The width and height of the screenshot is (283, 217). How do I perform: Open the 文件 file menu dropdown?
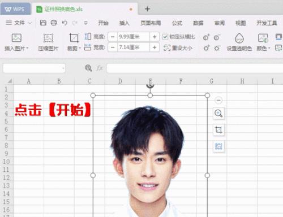tap(19, 23)
